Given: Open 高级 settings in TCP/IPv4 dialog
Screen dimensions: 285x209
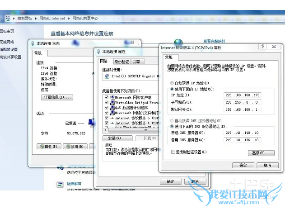Looking at the screenshot, I should [261, 153].
